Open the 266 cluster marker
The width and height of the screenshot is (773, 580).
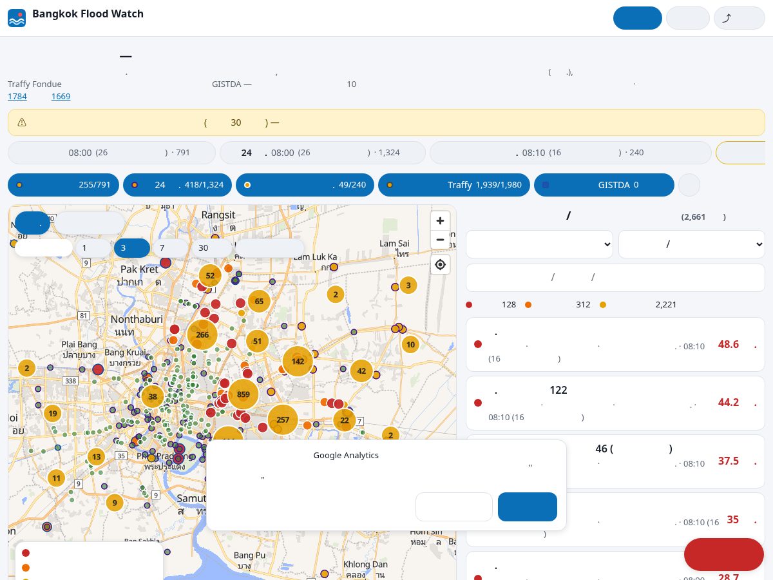tap(202, 335)
